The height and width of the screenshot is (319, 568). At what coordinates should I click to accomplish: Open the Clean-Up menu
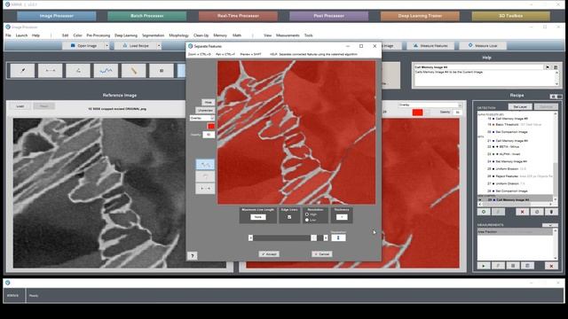pyautogui.click(x=201, y=35)
